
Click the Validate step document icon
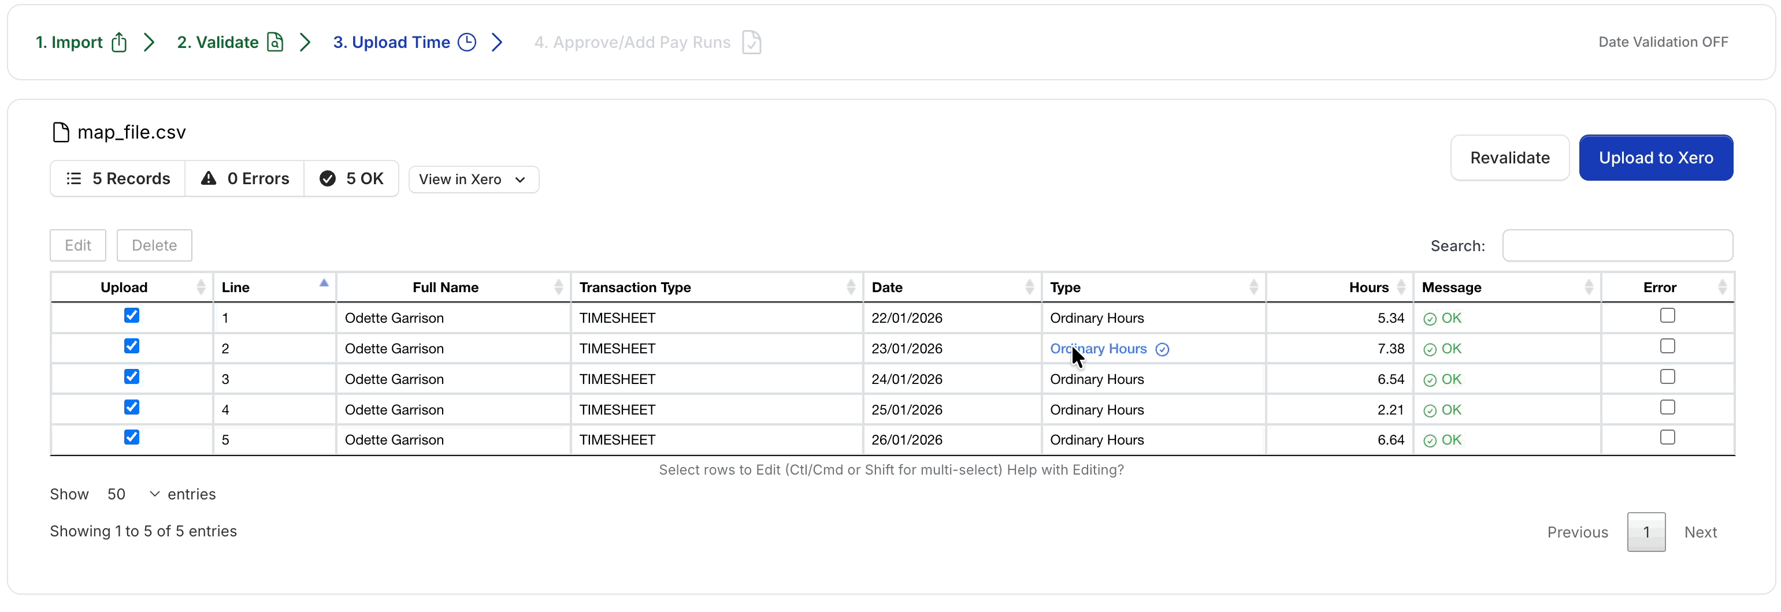pyautogui.click(x=275, y=42)
